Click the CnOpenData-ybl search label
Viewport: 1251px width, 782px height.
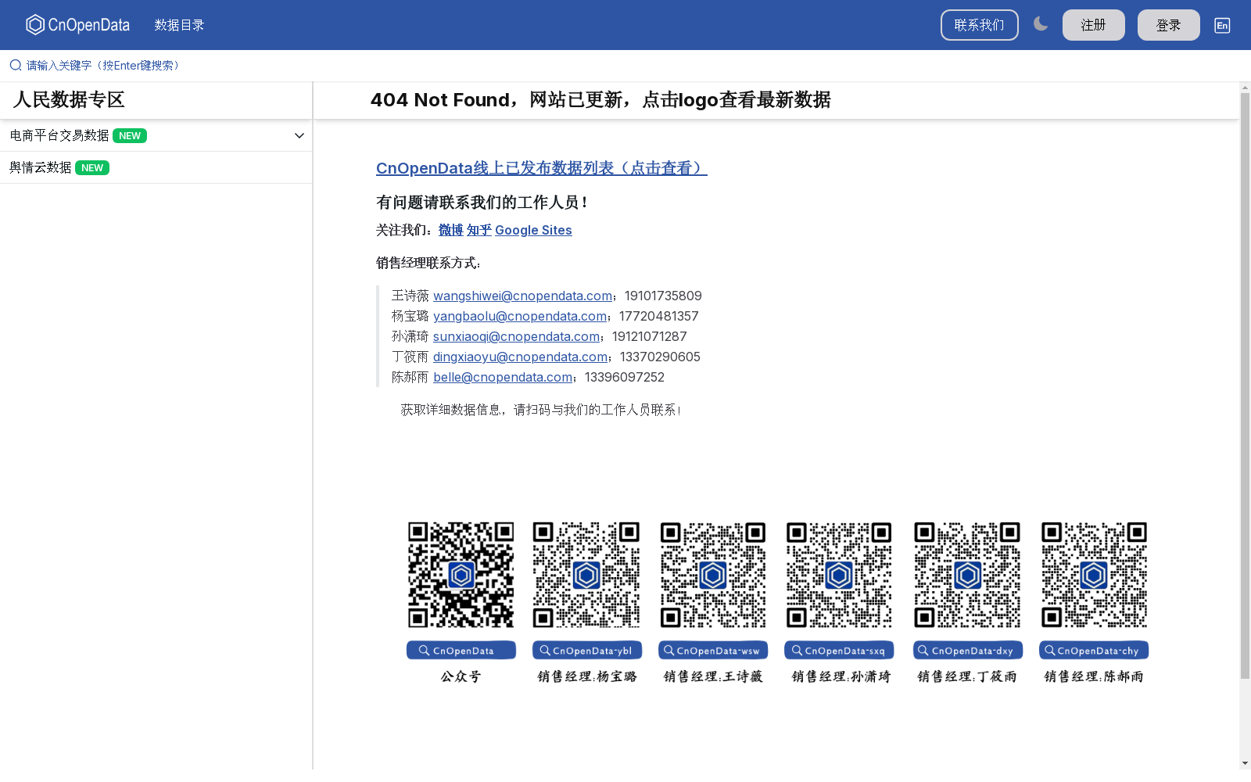click(587, 651)
